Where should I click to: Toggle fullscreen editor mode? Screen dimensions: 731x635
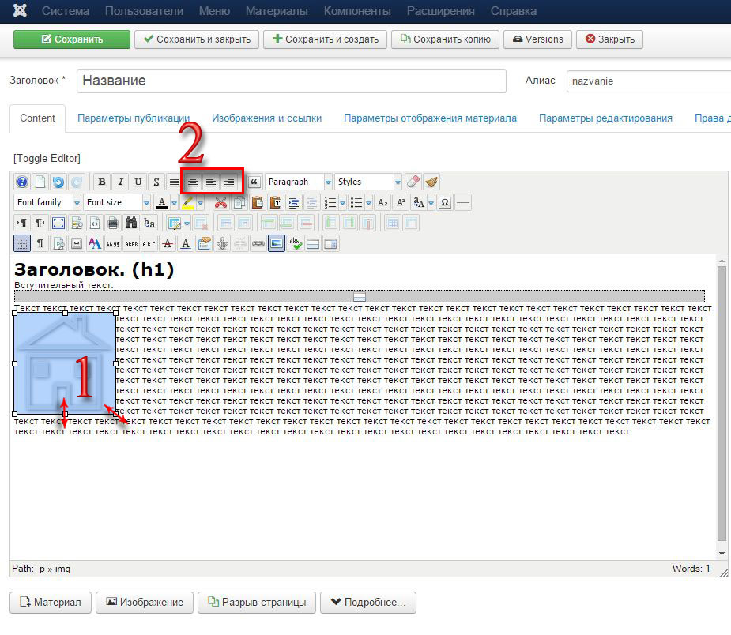58,224
